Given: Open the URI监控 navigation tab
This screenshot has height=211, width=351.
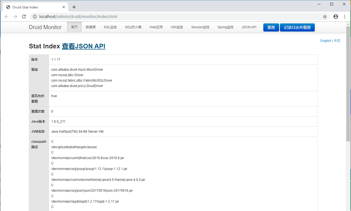Looking at the screenshot, I should pyautogui.click(x=177, y=27).
